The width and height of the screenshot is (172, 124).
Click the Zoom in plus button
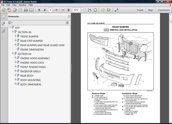(x=68, y=10)
